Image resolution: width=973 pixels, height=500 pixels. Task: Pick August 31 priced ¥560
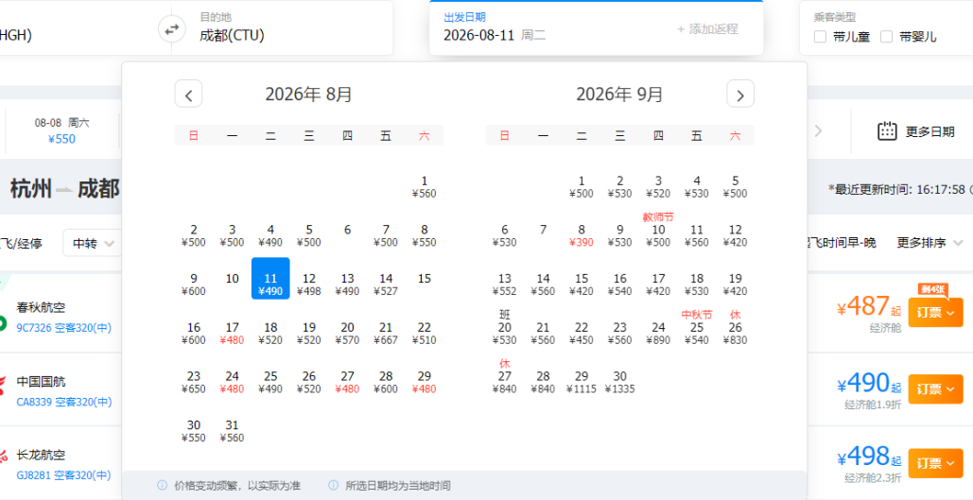[232, 431]
